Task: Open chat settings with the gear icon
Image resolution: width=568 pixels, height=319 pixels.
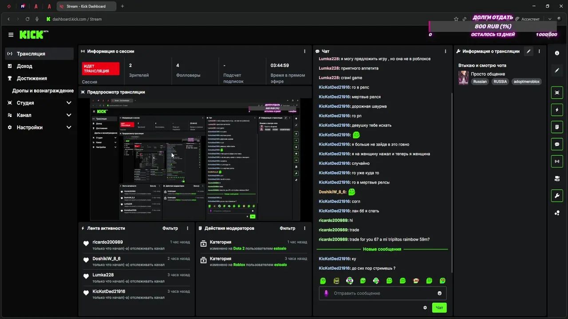Action: coord(425,307)
